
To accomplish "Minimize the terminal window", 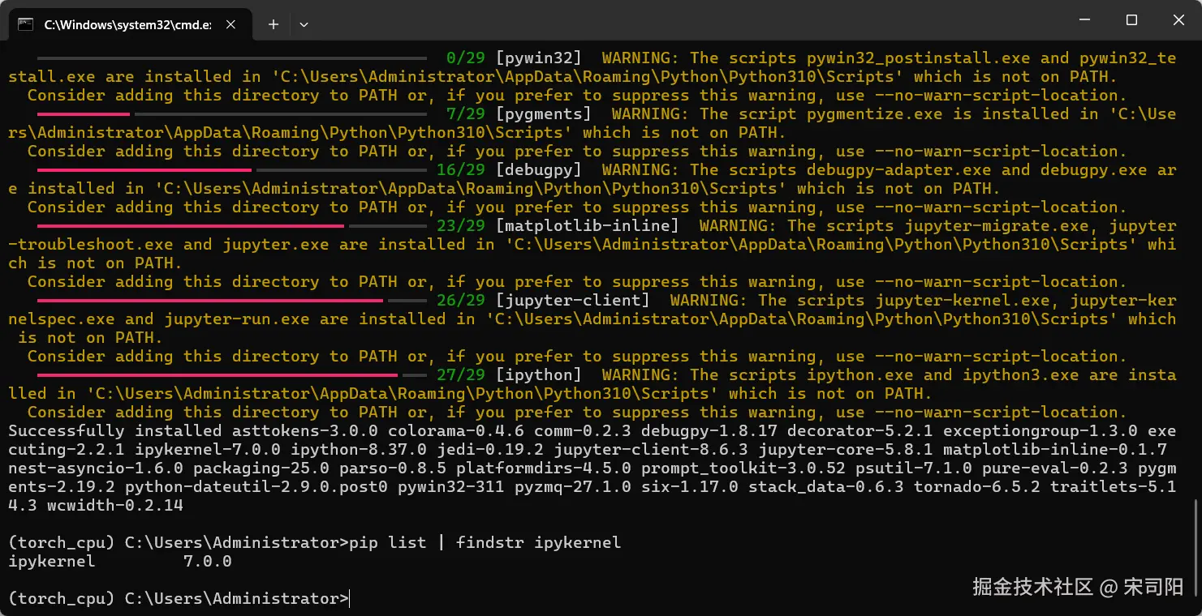I will coord(1084,19).
